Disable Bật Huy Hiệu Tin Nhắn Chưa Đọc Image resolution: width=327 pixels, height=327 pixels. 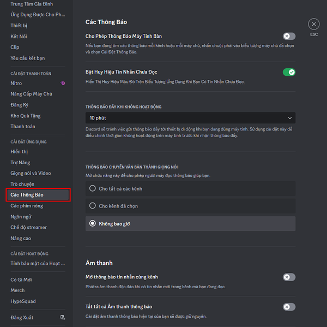[x=288, y=72]
